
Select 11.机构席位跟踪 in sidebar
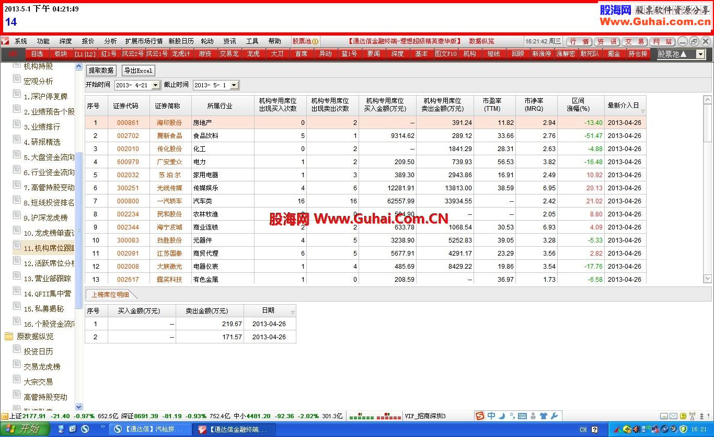pyautogui.click(x=49, y=248)
